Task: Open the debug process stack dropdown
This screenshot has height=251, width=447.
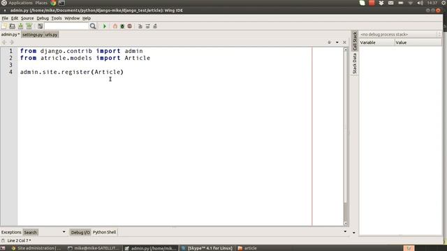Action: tap(400, 34)
